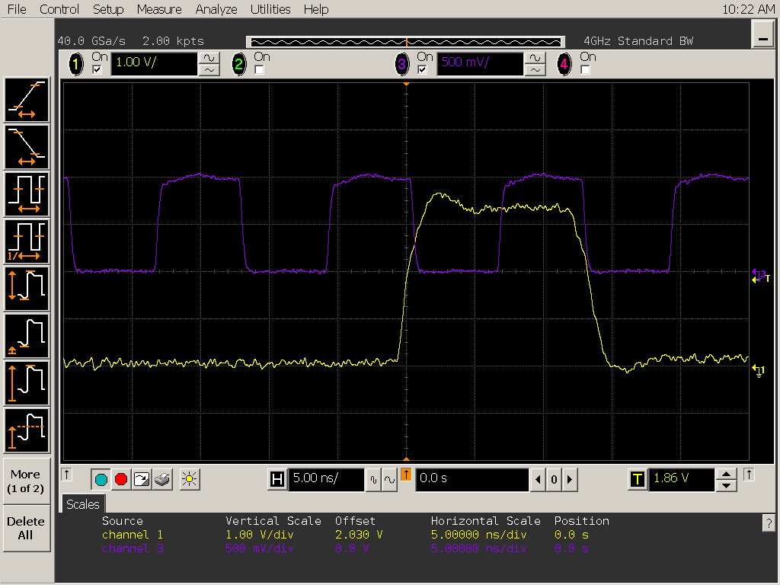Screen dimensions: 780x585
Task: Decrease channel 3 vertical scale
Action: pos(535,70)
